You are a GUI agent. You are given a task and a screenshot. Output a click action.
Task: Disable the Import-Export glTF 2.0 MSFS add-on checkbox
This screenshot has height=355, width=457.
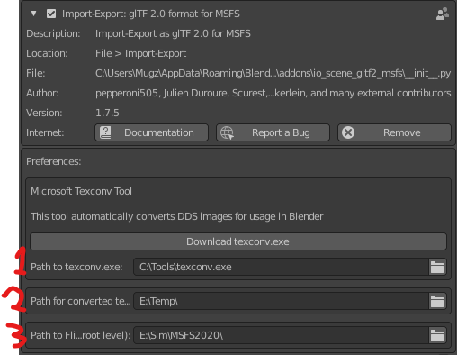tap(51, 14)
